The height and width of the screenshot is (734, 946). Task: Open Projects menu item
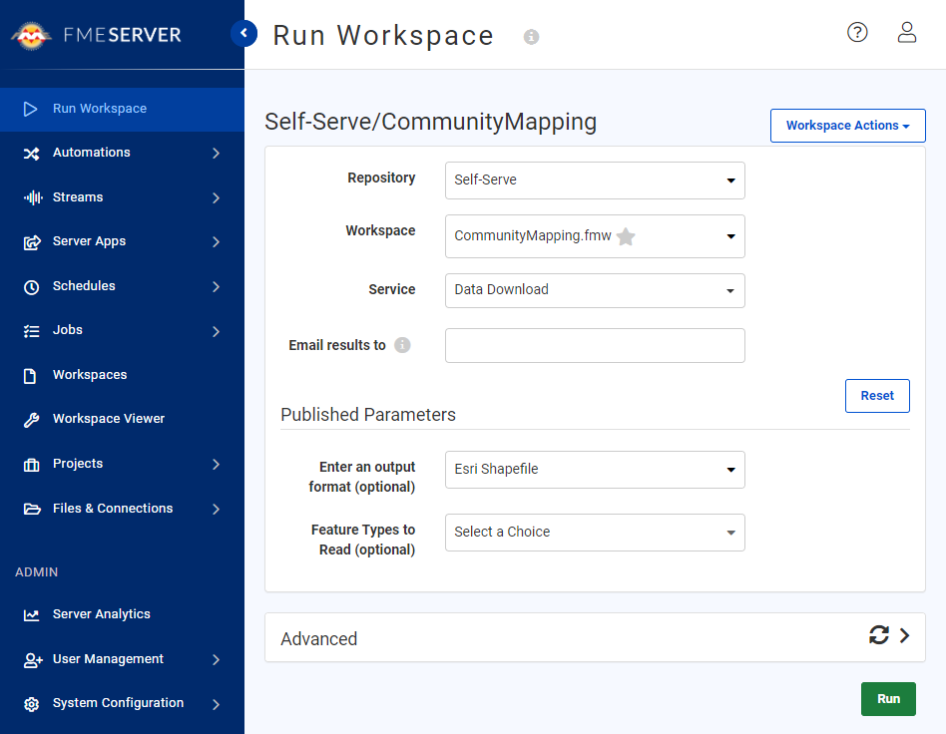coord(122,463)
